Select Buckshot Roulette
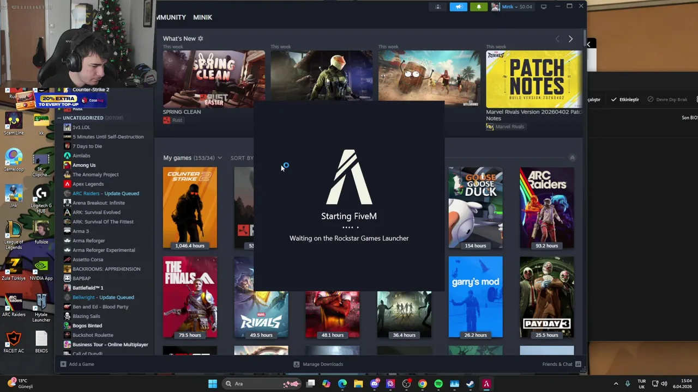The width and height of the screenshot is (698, 392). (93, 335)
